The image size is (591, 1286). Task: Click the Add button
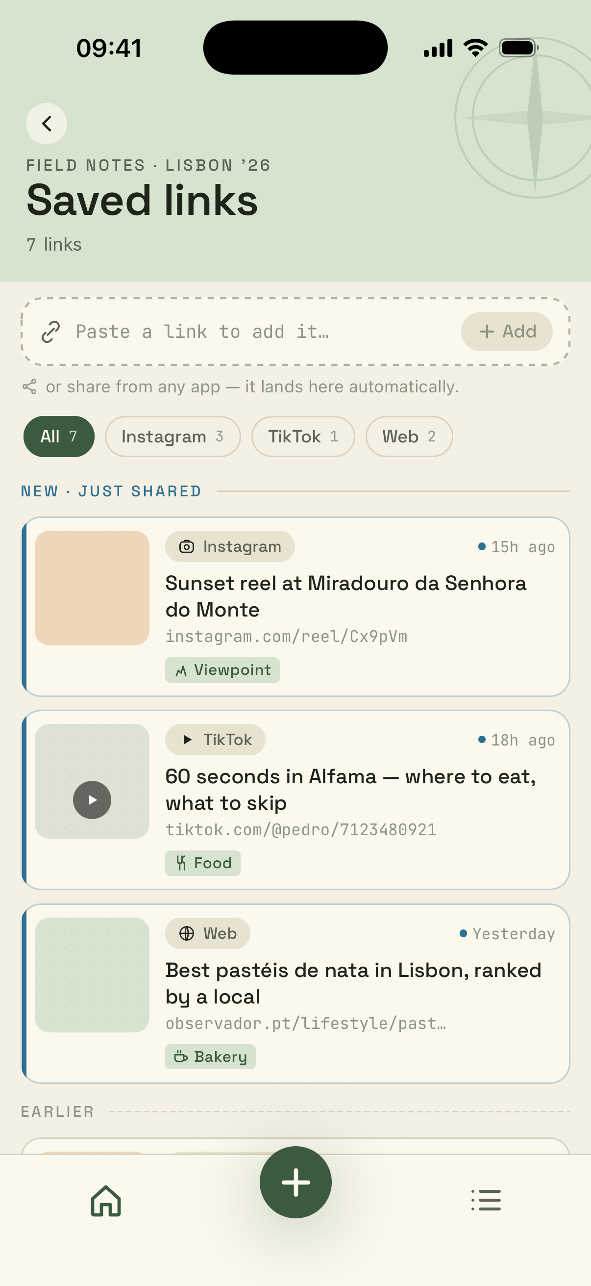coord(507,332)
